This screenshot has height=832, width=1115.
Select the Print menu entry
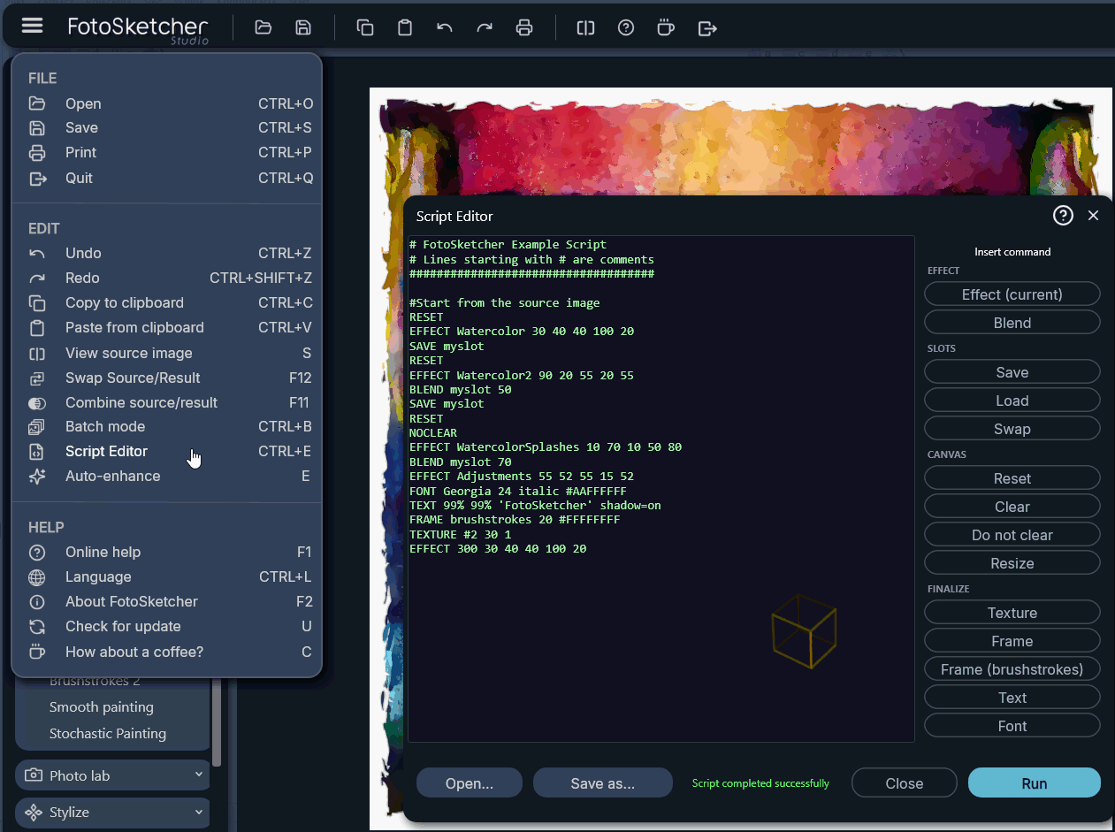click(166, 153)
